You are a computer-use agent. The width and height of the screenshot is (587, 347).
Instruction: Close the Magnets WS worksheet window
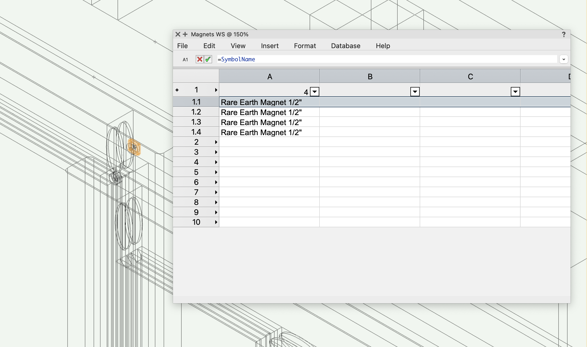[x=178, y=34]
